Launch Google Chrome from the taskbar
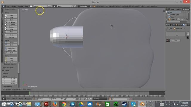Viewport: 191px width, 107px height. (x=64, y=104)
